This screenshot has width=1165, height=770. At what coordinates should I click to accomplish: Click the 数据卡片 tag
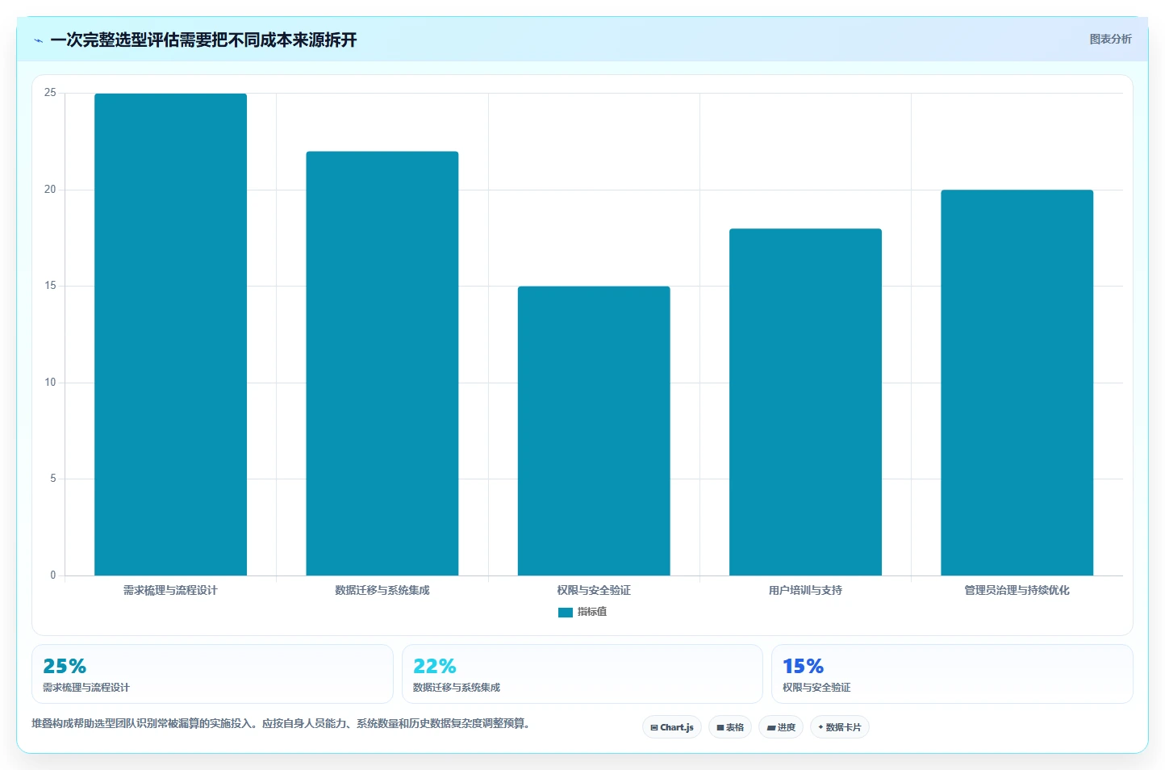[840, 727]
